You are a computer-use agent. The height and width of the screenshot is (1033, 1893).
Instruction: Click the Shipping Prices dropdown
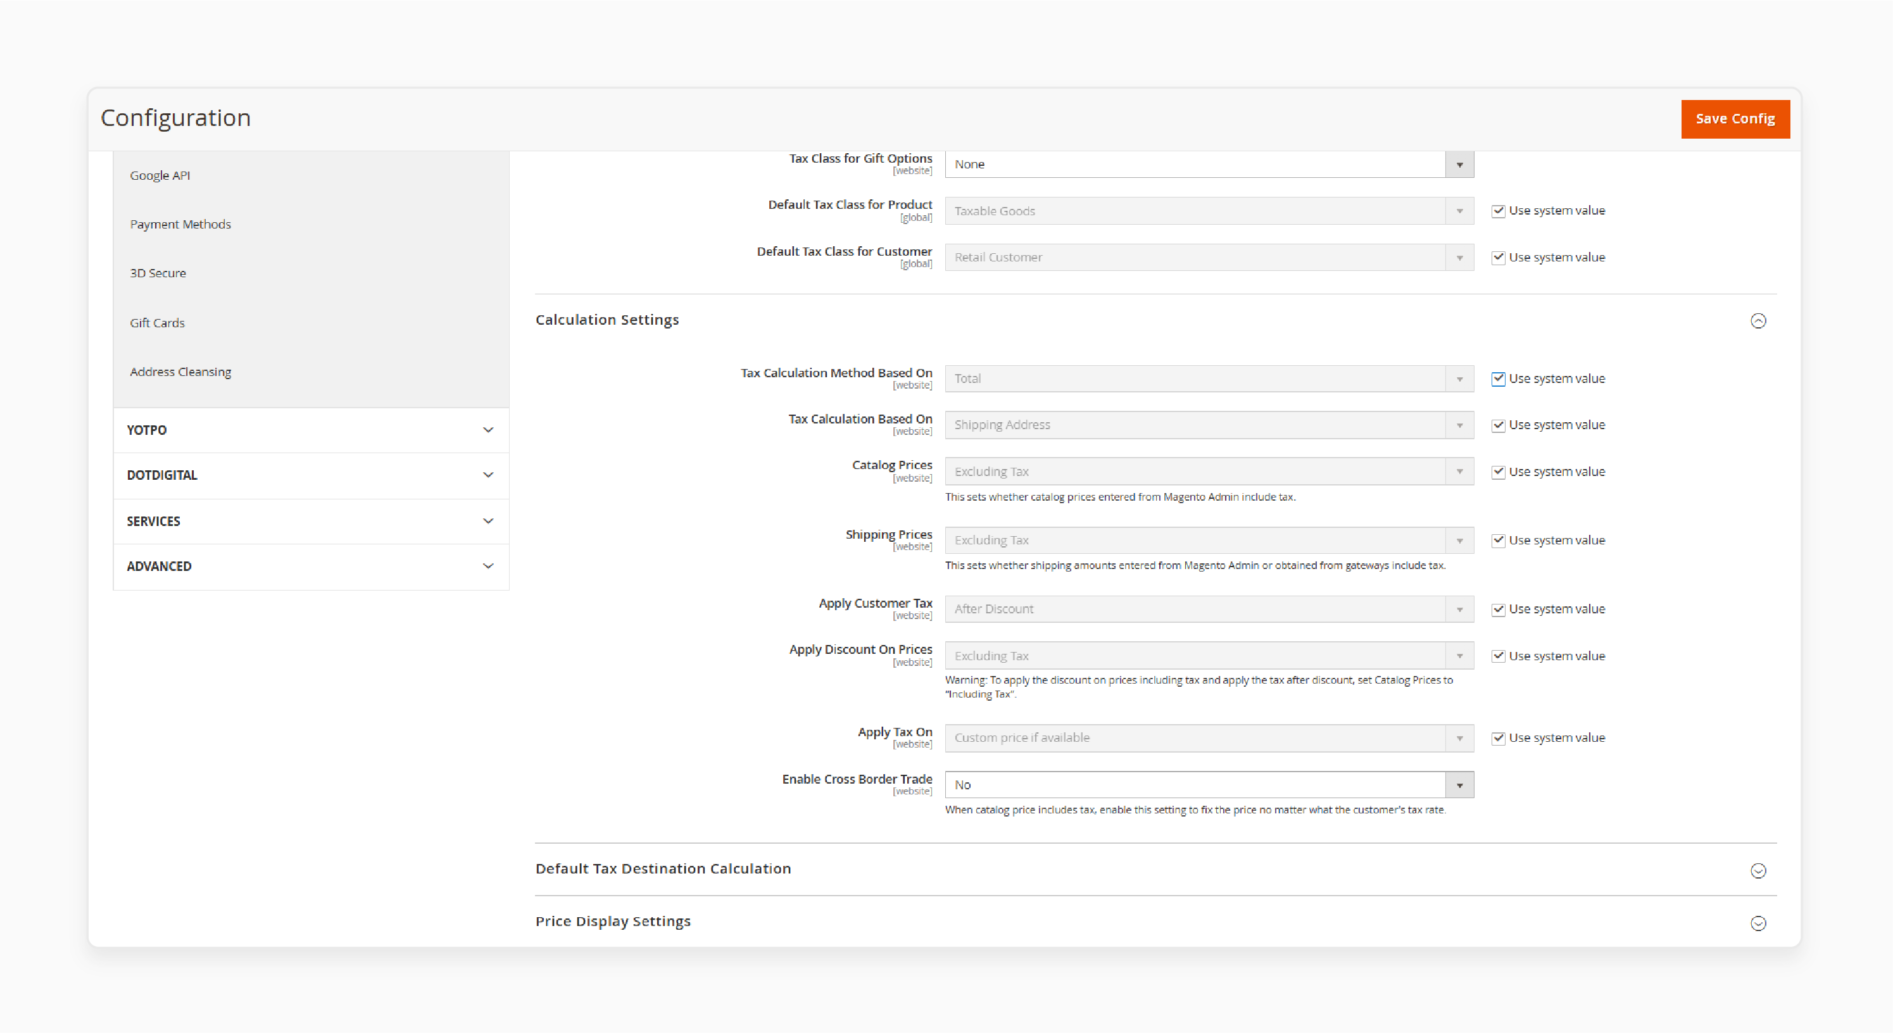[x=1209, y=540]
